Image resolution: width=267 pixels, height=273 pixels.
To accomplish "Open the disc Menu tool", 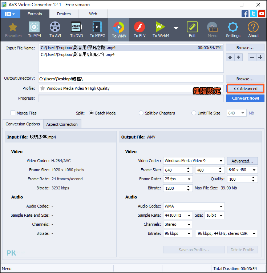I will [x=213, y=30].
